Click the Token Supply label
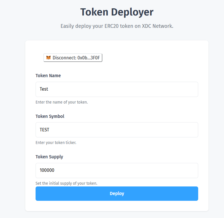Screen dimensions: 224x218 coord(49,157)
